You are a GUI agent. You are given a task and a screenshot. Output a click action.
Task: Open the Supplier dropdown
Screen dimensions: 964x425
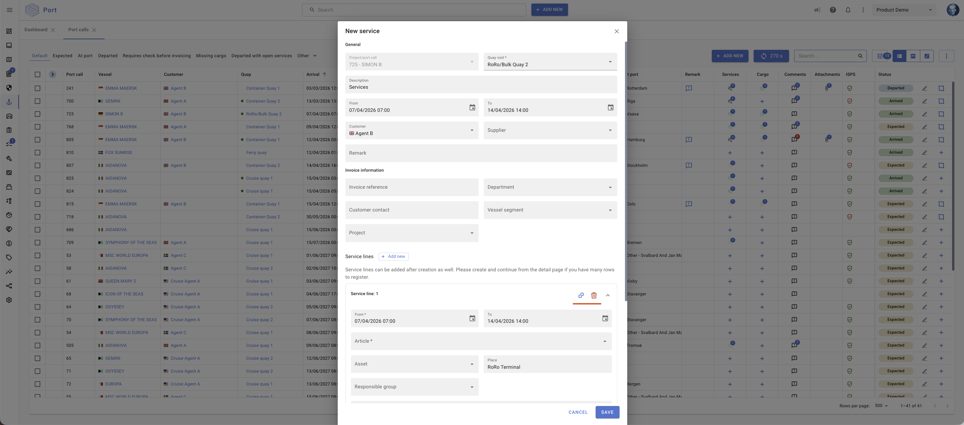[x=550, y=130]
